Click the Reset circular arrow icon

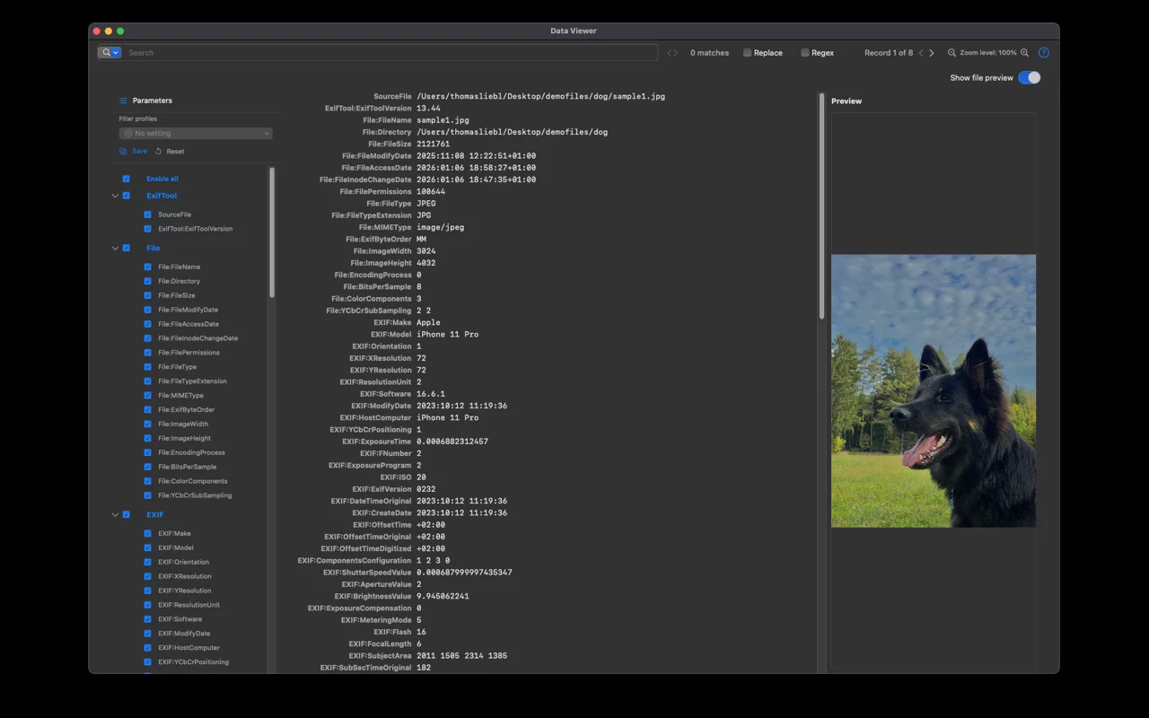[x=159, y=152]
